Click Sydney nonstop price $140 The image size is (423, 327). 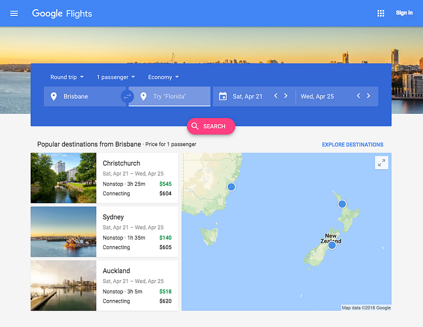165,238
